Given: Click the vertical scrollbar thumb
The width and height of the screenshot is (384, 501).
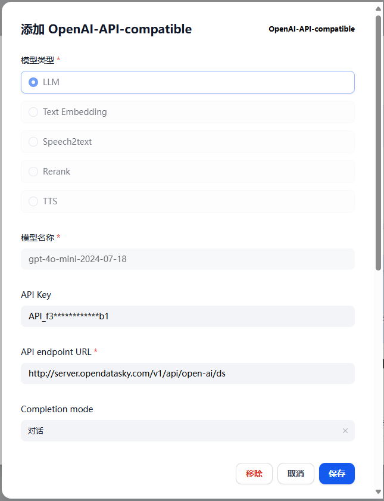Looking at the screenshot, I should (378, 142).
